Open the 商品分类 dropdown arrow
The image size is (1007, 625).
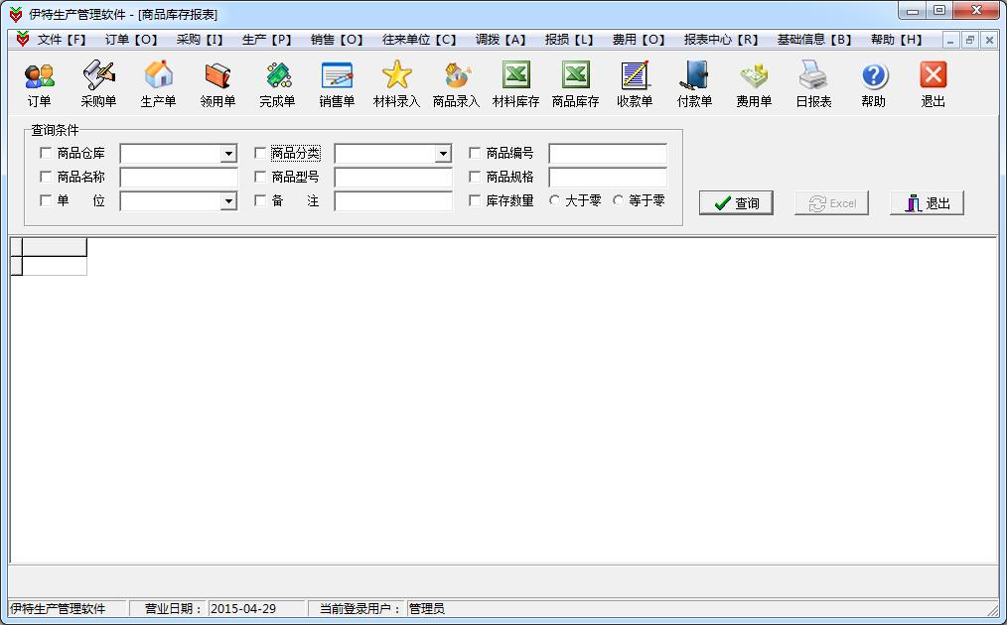443,154
